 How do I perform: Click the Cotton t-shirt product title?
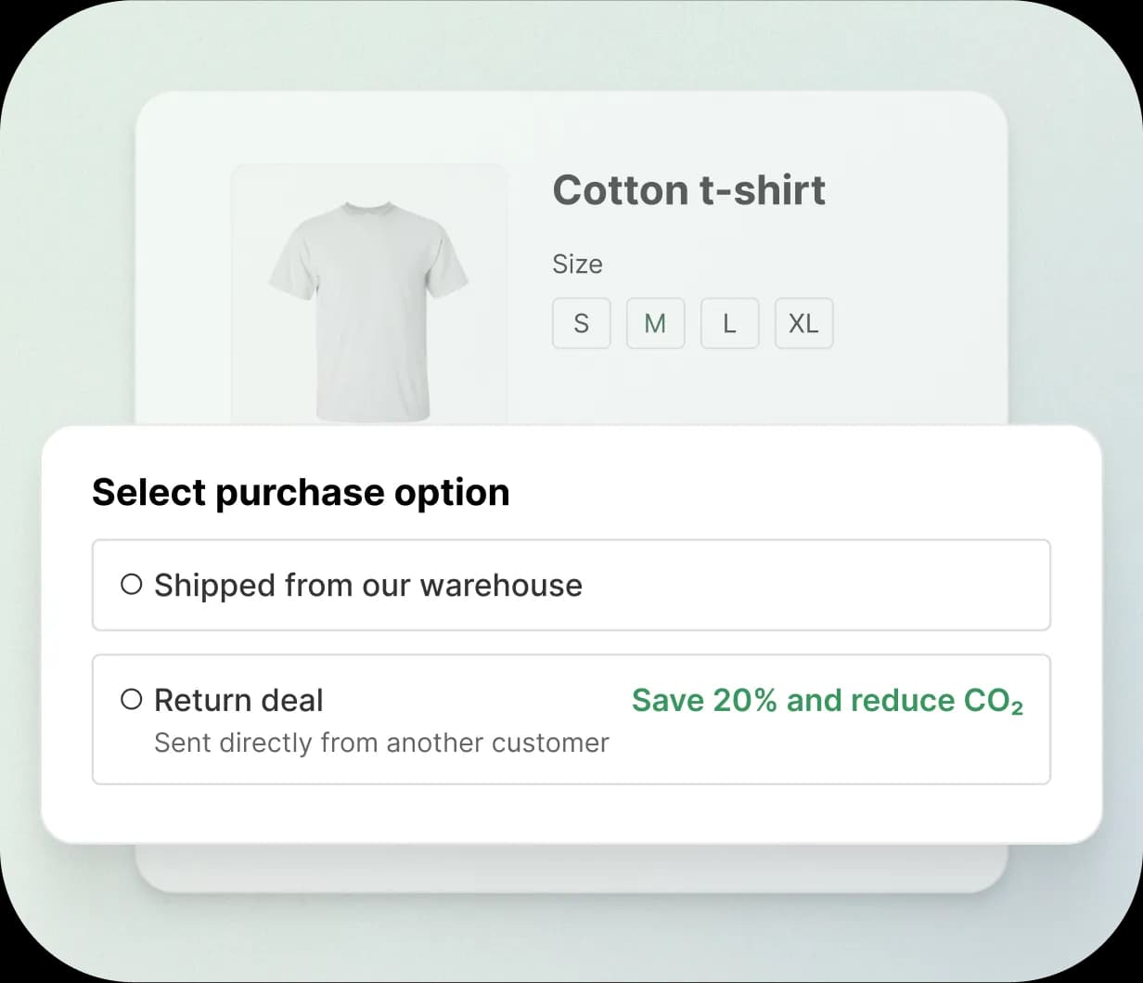point(689,190)
